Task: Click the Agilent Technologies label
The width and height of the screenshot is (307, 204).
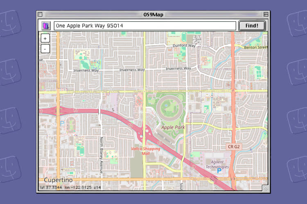Action: (x=217, y=164)
